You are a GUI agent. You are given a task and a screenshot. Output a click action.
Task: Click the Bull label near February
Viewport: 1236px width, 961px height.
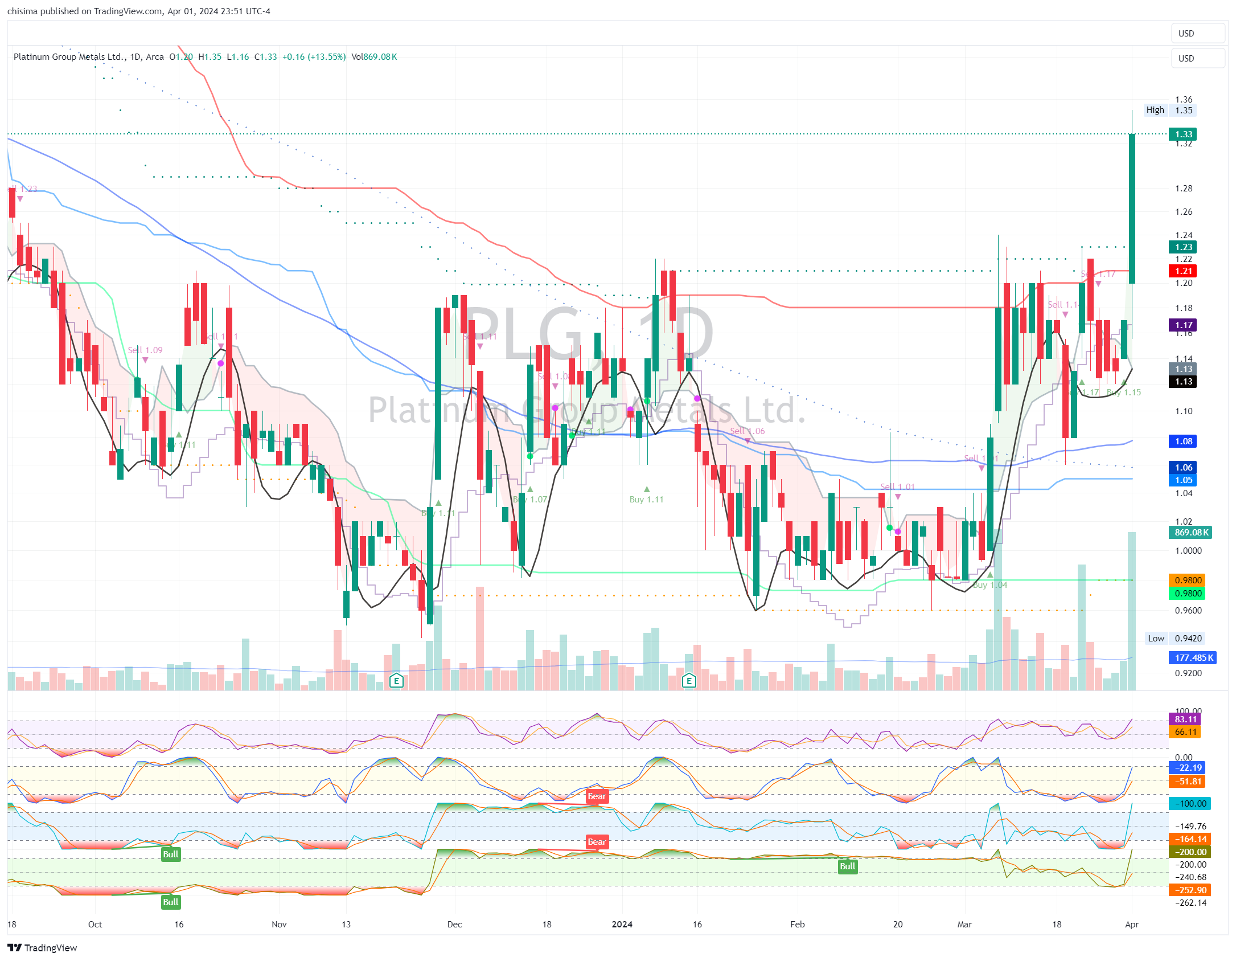[848, 866]
